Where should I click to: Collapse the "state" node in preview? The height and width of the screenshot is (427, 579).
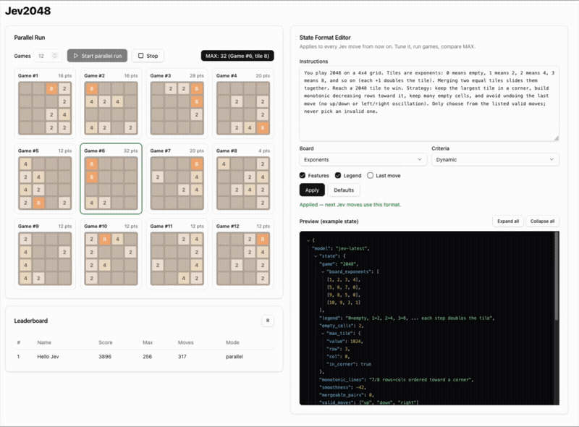pos(316,256)
